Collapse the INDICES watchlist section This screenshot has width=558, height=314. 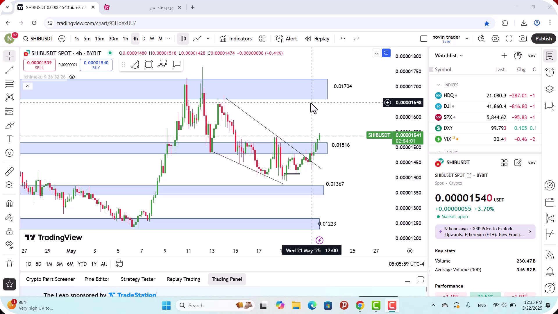pyautogui.click(x=438, y=85)
